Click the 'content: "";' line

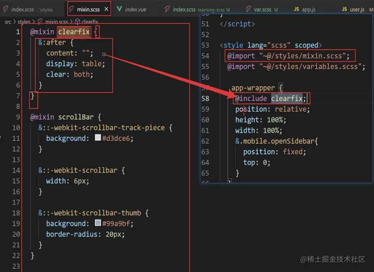click(x=69, y=53)
